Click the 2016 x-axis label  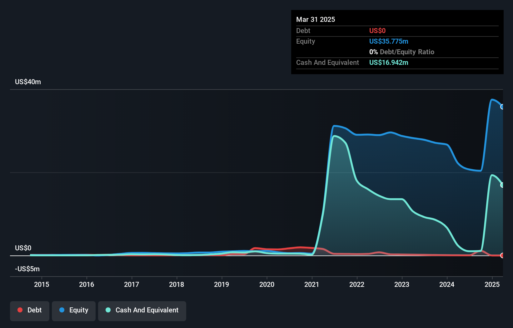(x=87, y=284)
